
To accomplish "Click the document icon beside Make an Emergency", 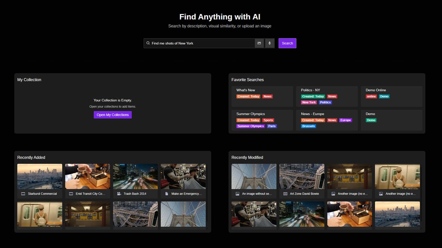I will click(x=166, y=194).
